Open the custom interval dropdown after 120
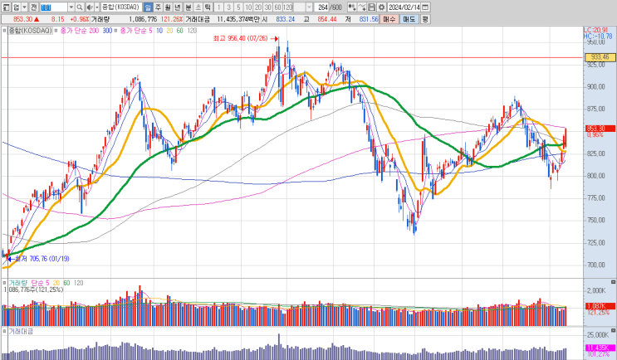The image size is (617, 360). [x=309, y=7]
